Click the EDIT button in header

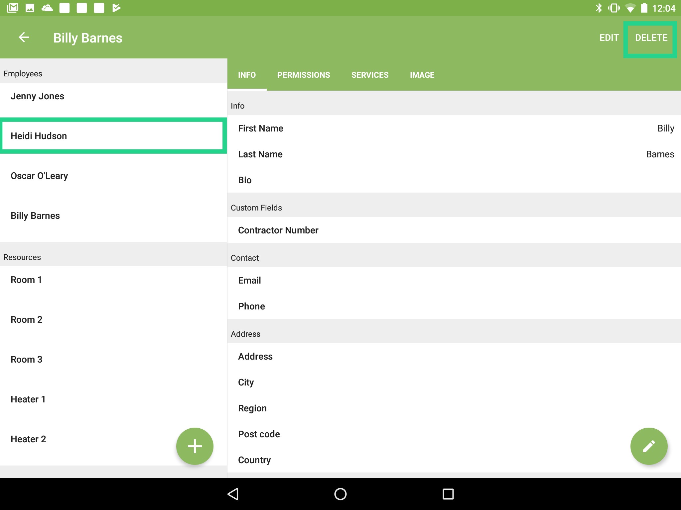(x=609, y=38)
